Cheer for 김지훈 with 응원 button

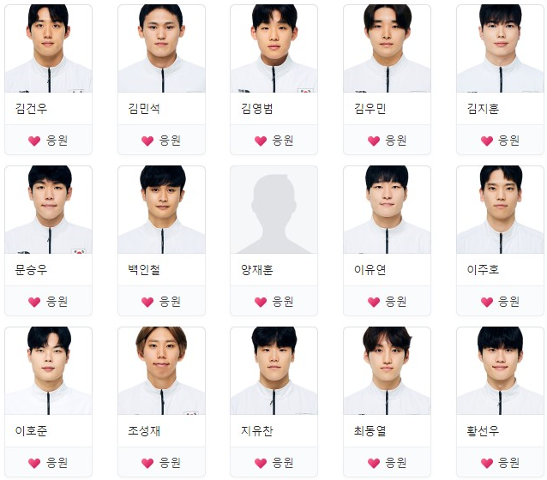click(x=500, y=140)
